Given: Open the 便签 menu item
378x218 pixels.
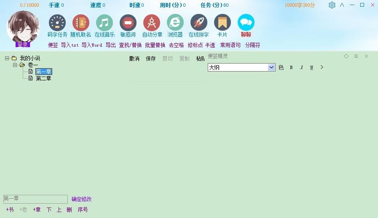Looking at the screenshot, I should pos(53,45).
